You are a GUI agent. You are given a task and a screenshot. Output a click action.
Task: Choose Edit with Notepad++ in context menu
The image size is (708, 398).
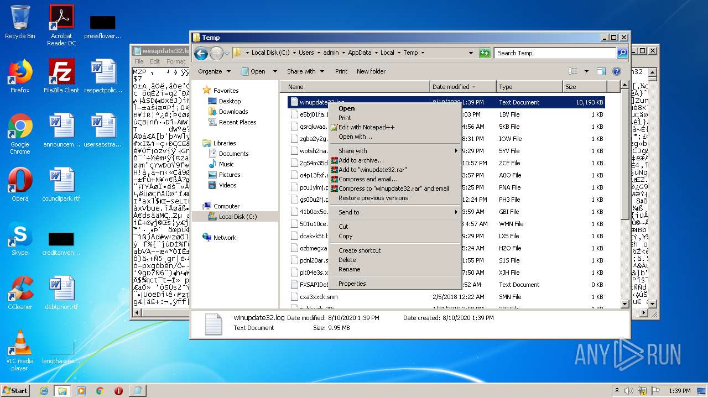click(x=395, y=127)
